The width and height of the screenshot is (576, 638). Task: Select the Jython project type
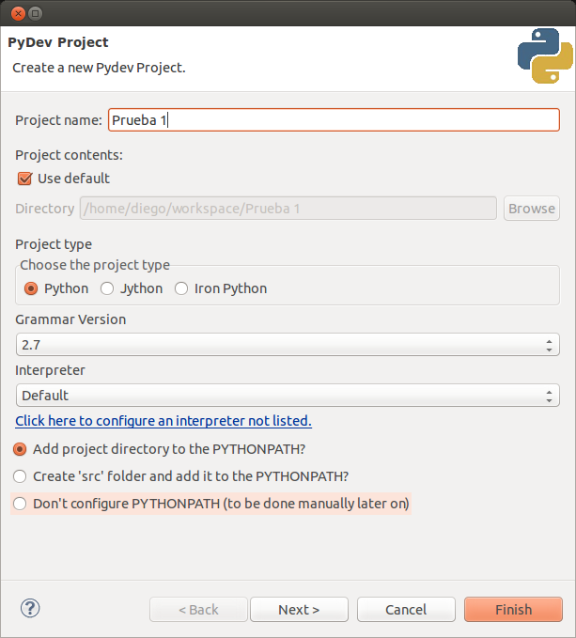(107, 288)
